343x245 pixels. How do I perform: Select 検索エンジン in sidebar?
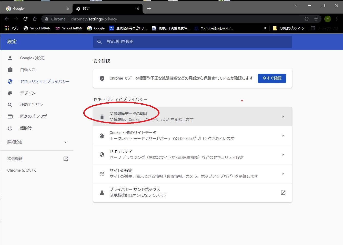(x=32, y=105)
